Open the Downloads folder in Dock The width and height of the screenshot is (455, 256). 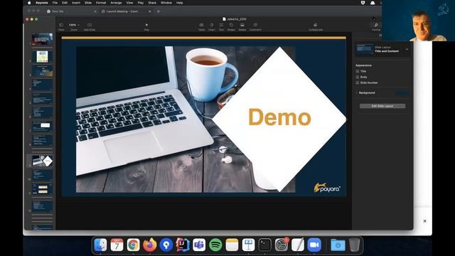tap(338, 245)
